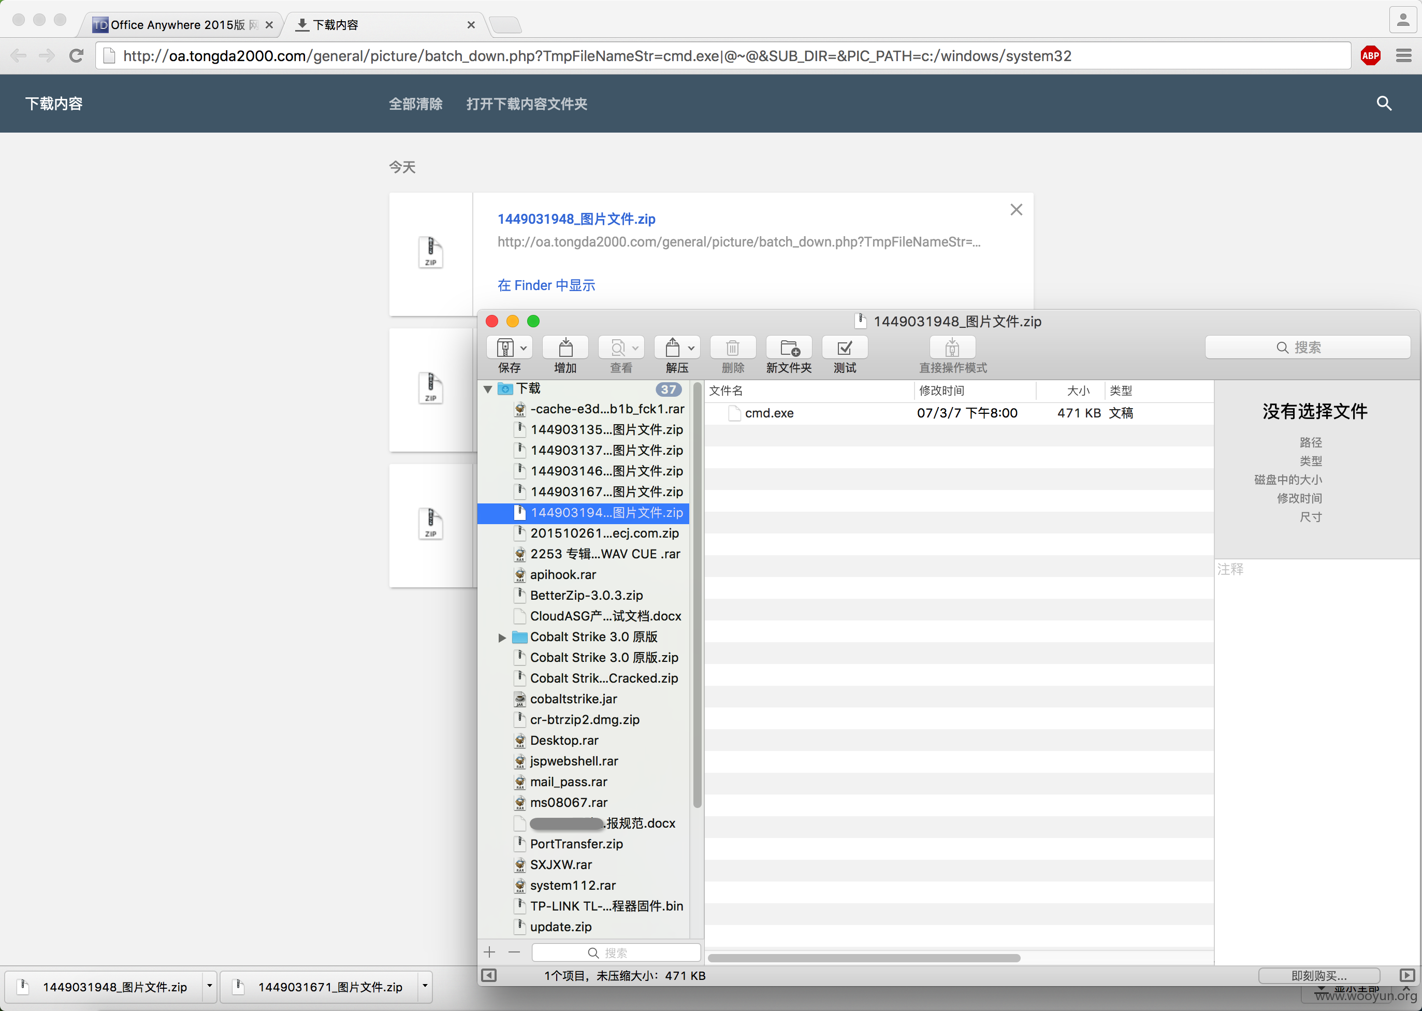Select 144903135...图片文件.zip in sidebar
The image size is (1422, 1011).
[x=584, y=429]
